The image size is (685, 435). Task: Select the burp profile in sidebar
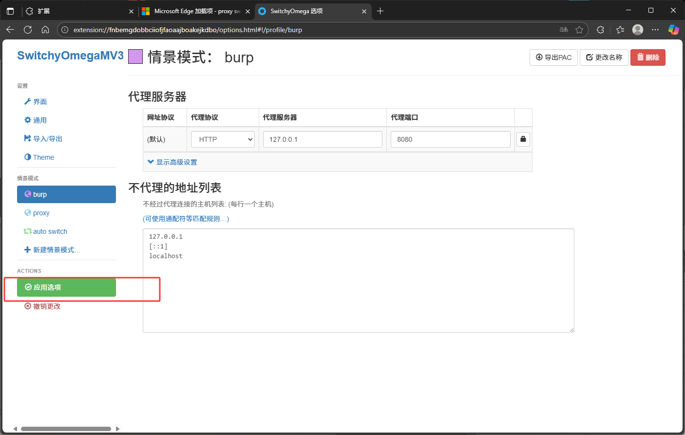[66, 194]
